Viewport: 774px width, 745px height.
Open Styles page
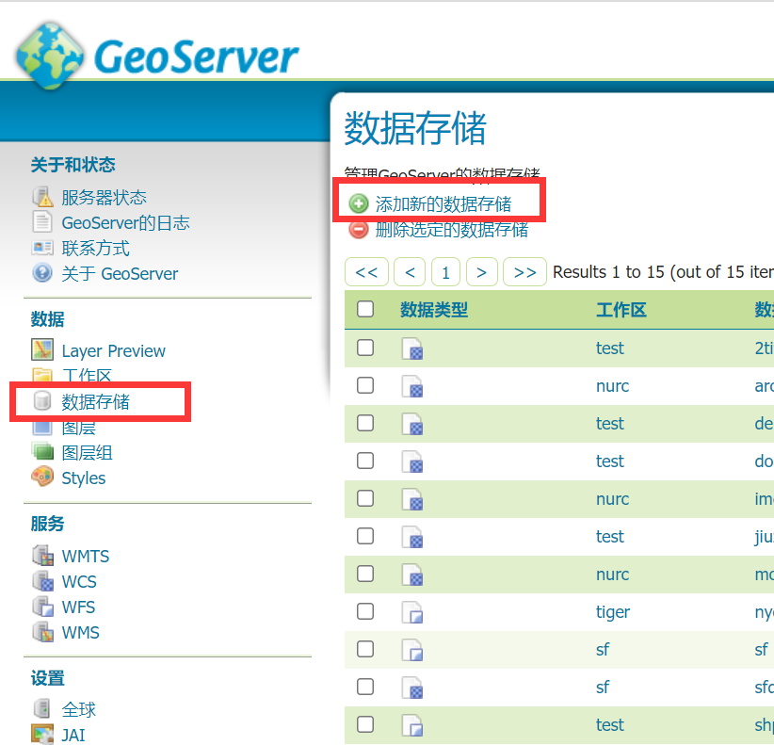tap(84, 478)
